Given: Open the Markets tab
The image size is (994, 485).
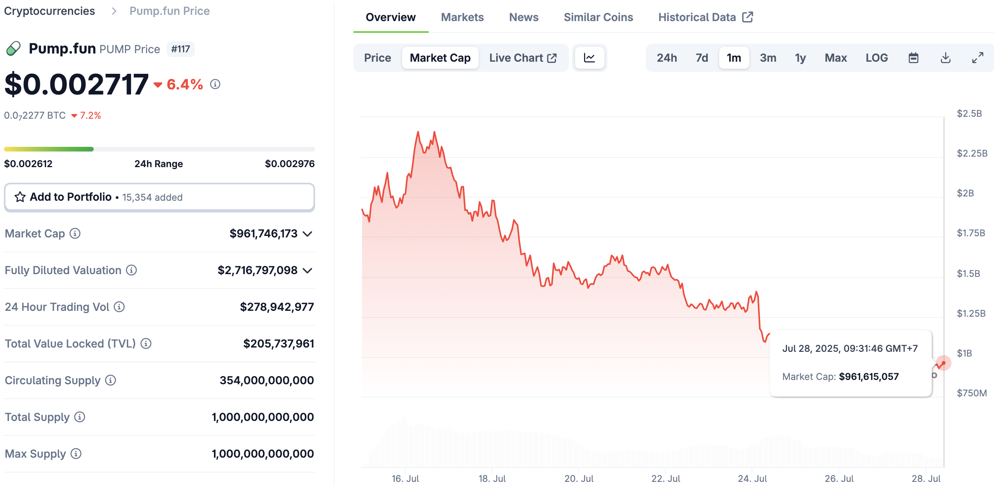Looking at the screenshot, I should point(462,17).
